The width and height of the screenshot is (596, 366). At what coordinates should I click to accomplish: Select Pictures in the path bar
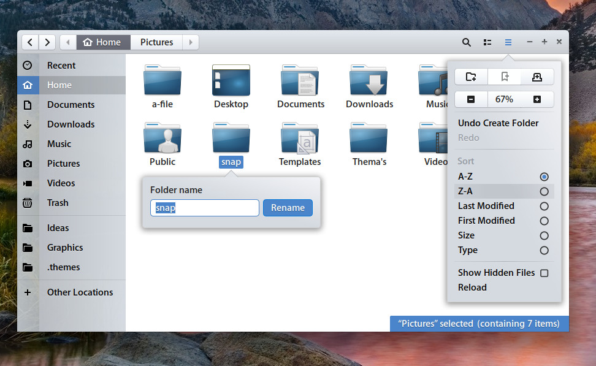[x=156, y=42]
